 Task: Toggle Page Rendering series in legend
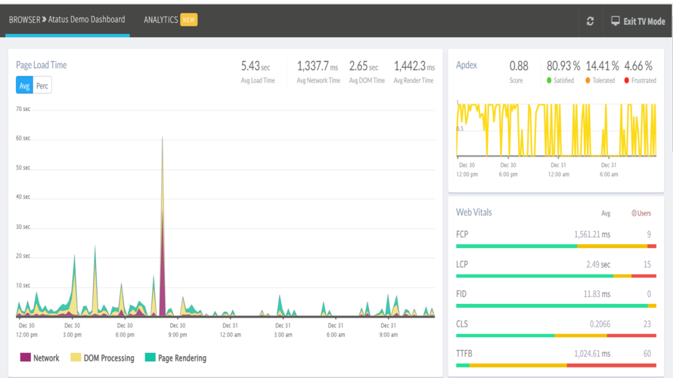coord(175,358)
